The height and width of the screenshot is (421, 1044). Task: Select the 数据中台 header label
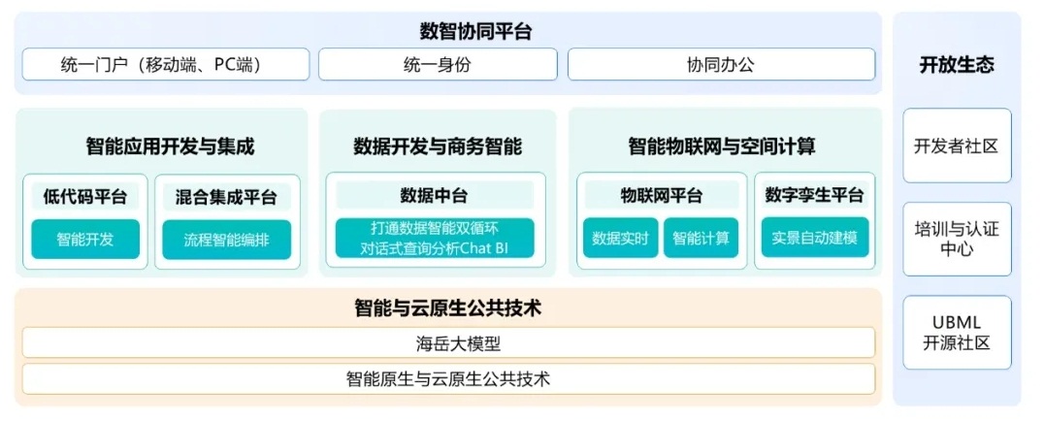pos(436,195)
